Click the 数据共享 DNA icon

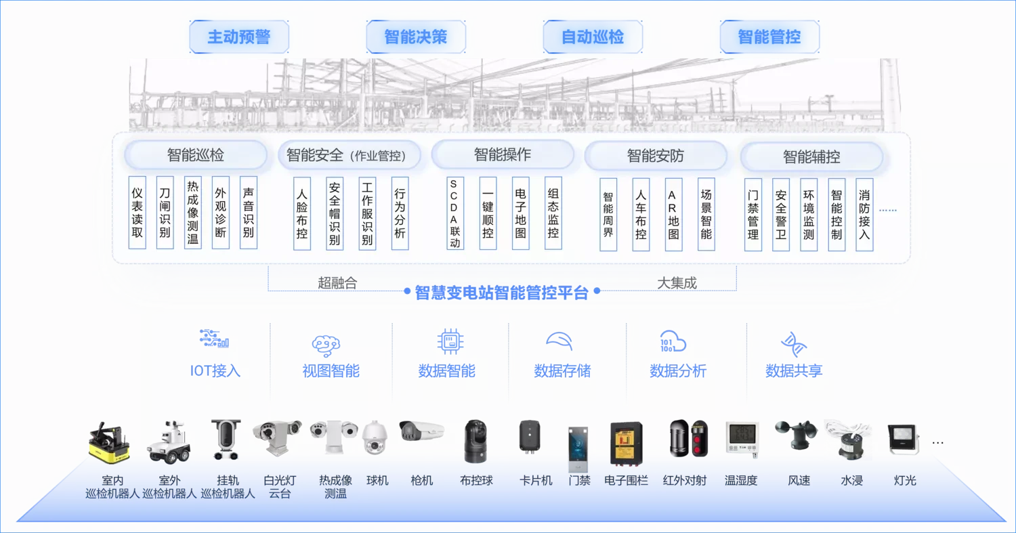click(x=792, y=345)
